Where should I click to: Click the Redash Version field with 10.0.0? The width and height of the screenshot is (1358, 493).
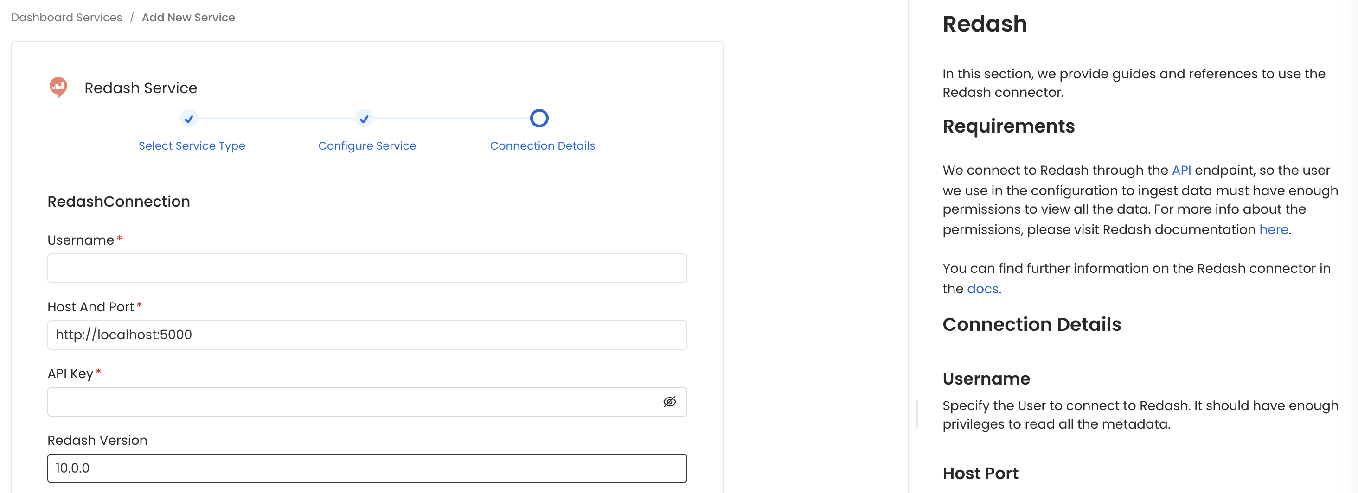pos(367,468)
